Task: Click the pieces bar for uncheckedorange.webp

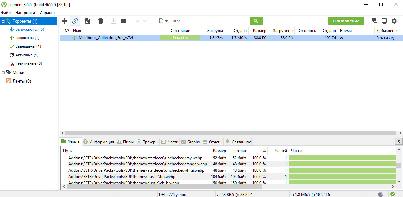Action: [x=343, y=164]
